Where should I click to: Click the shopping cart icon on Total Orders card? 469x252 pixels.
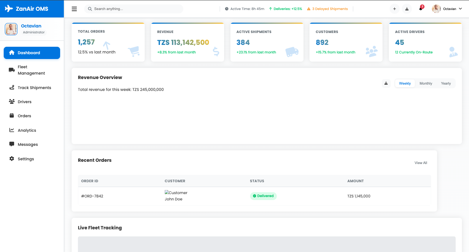pos(134,52)
